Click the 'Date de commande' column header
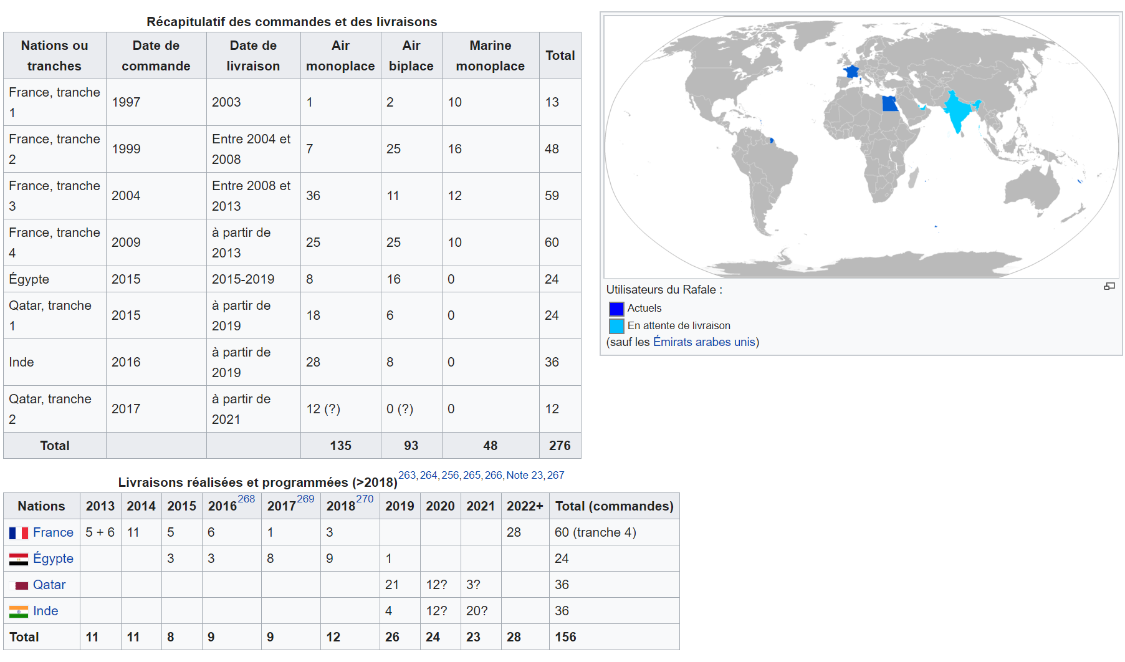 [x=156, y=55]
